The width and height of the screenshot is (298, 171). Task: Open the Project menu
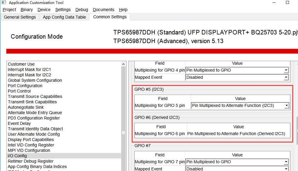(x=9, y=10)
